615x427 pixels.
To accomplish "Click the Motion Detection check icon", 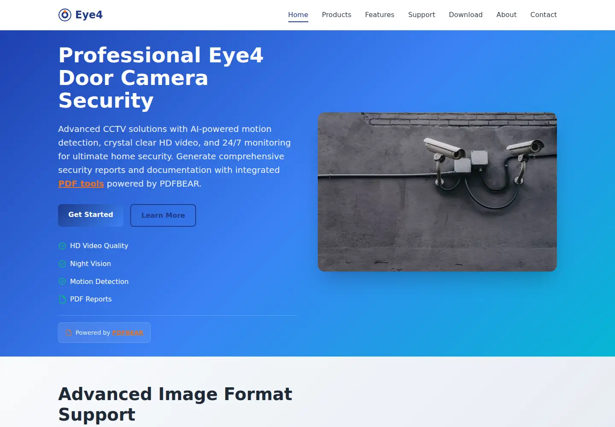I will [62, 282].
